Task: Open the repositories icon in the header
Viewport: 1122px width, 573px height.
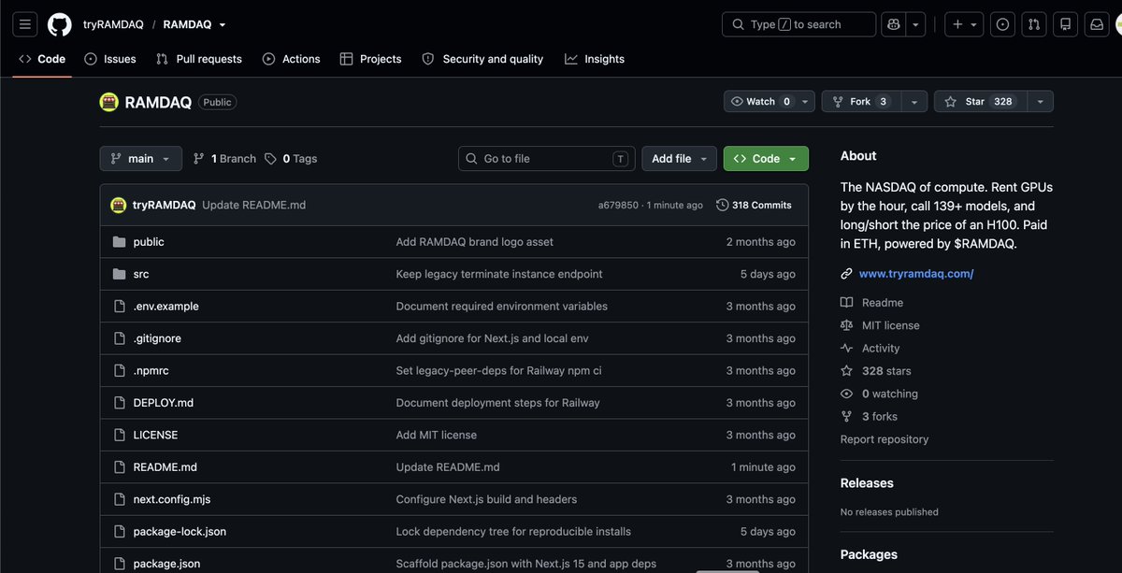Action: [x=1064, y=24]
